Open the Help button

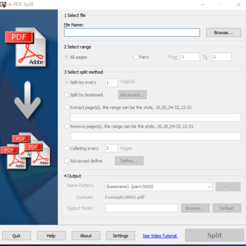51,236
